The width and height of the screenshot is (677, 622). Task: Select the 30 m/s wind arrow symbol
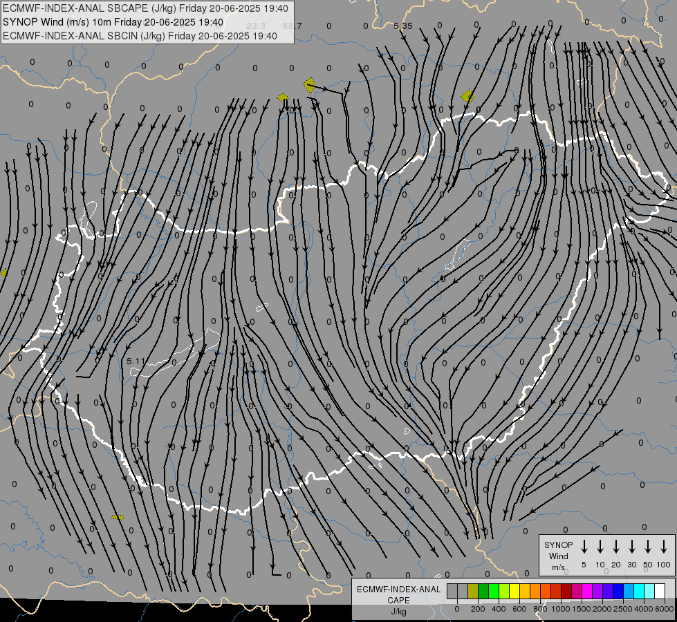coord(631,547)
